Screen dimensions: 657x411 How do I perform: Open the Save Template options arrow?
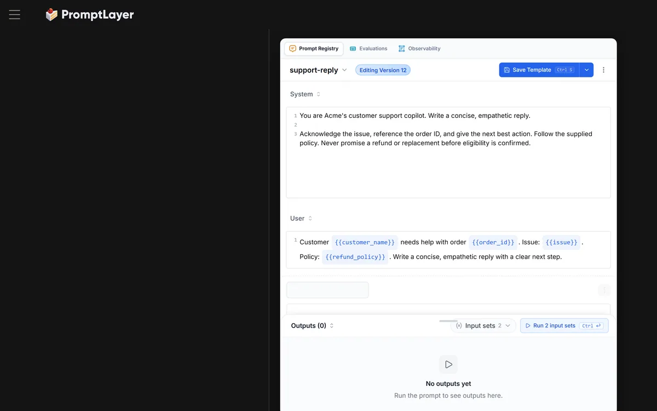pyautogui.click(x=586, y=70)
